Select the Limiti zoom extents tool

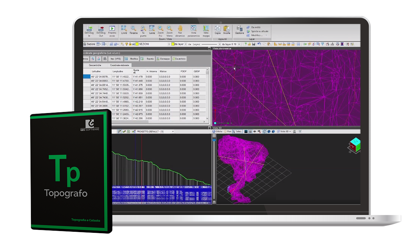[124, 30]
